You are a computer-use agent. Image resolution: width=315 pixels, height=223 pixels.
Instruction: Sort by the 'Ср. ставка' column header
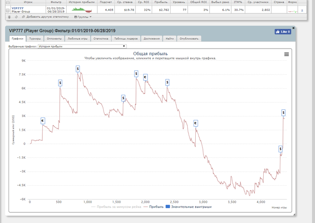[x=125, y=2]
